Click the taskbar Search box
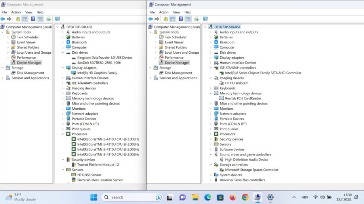Screen dimensions: 364x204 pos(132,197)
